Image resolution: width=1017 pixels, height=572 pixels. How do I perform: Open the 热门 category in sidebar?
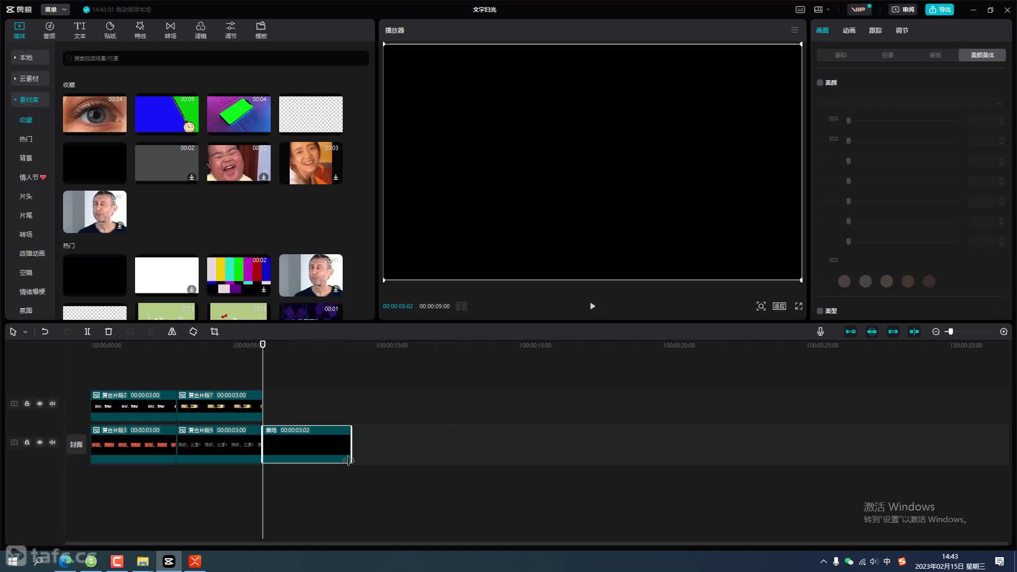26,139
